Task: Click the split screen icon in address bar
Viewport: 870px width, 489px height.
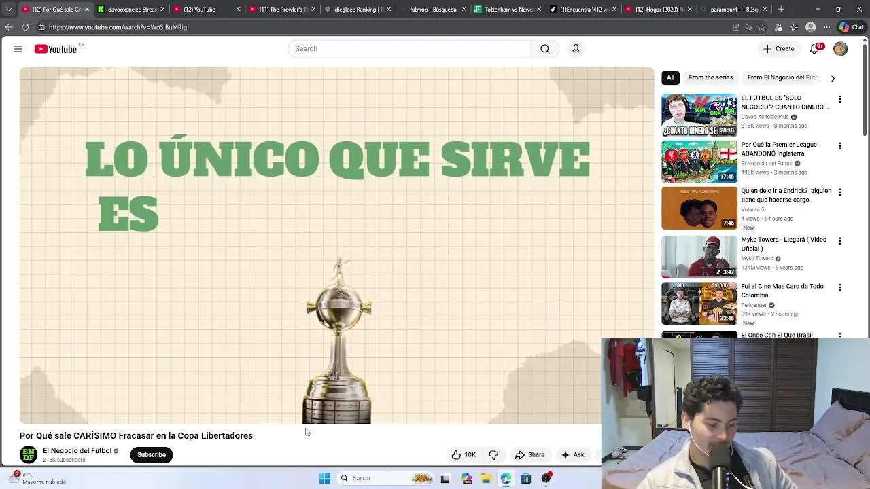Action: click(x=736, y=27)
